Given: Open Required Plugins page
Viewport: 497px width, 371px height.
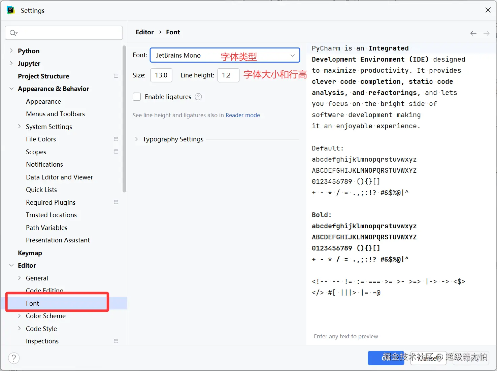Looking at the screenshot, I should [51, 202].
